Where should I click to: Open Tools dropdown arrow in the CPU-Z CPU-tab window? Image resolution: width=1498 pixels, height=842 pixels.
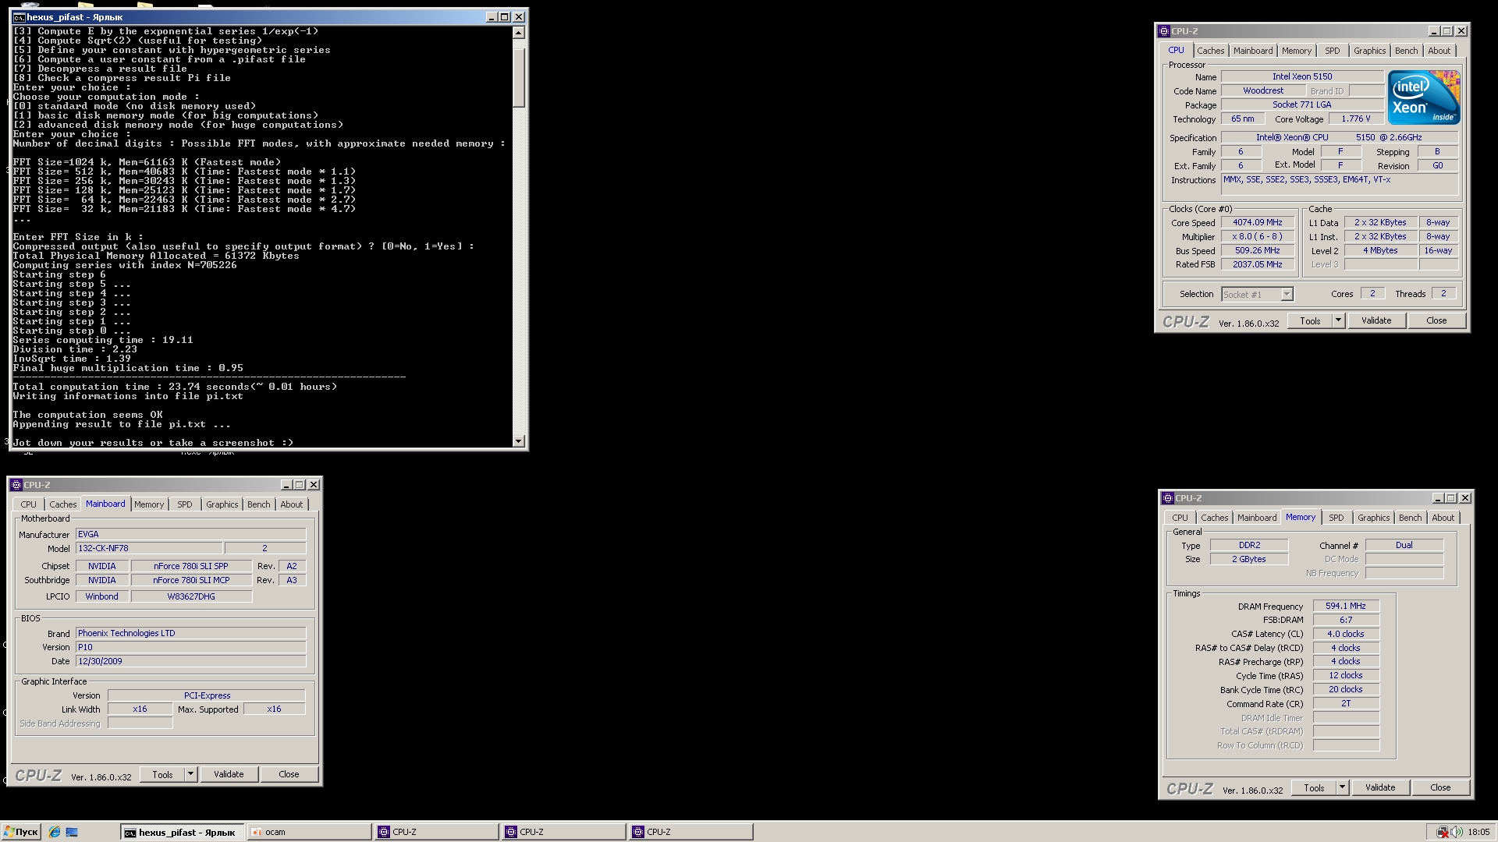click(1339, 320)
